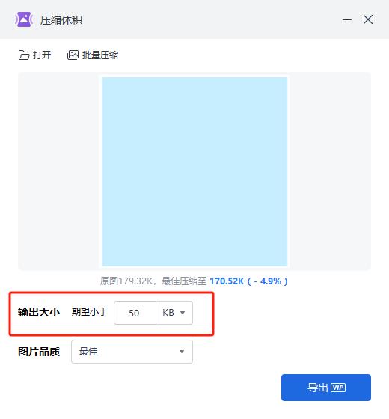389x419 pixels.
Task: Click the batch compress picture icon
Action: click(x=73, y=55)
